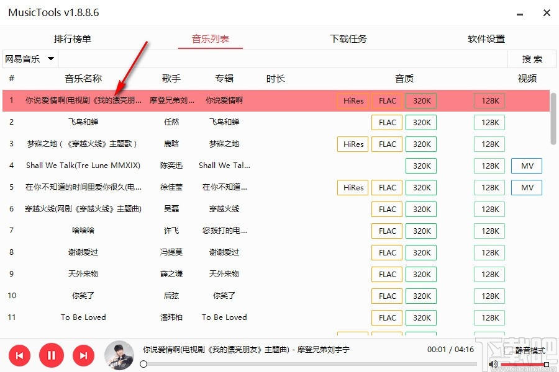Viewport: 559px width, 372px height.
Task: Select the highlighted first song row
Action: [x=186, y=100]
